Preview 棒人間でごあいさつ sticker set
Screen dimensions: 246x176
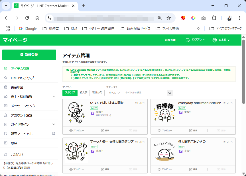click(x=165, y=169)
